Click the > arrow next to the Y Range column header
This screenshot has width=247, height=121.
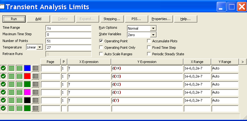[x=243, y=62]
